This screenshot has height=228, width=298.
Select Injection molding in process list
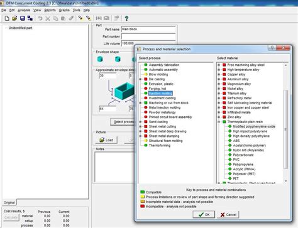pyautogui.click(x=160, y=94)
